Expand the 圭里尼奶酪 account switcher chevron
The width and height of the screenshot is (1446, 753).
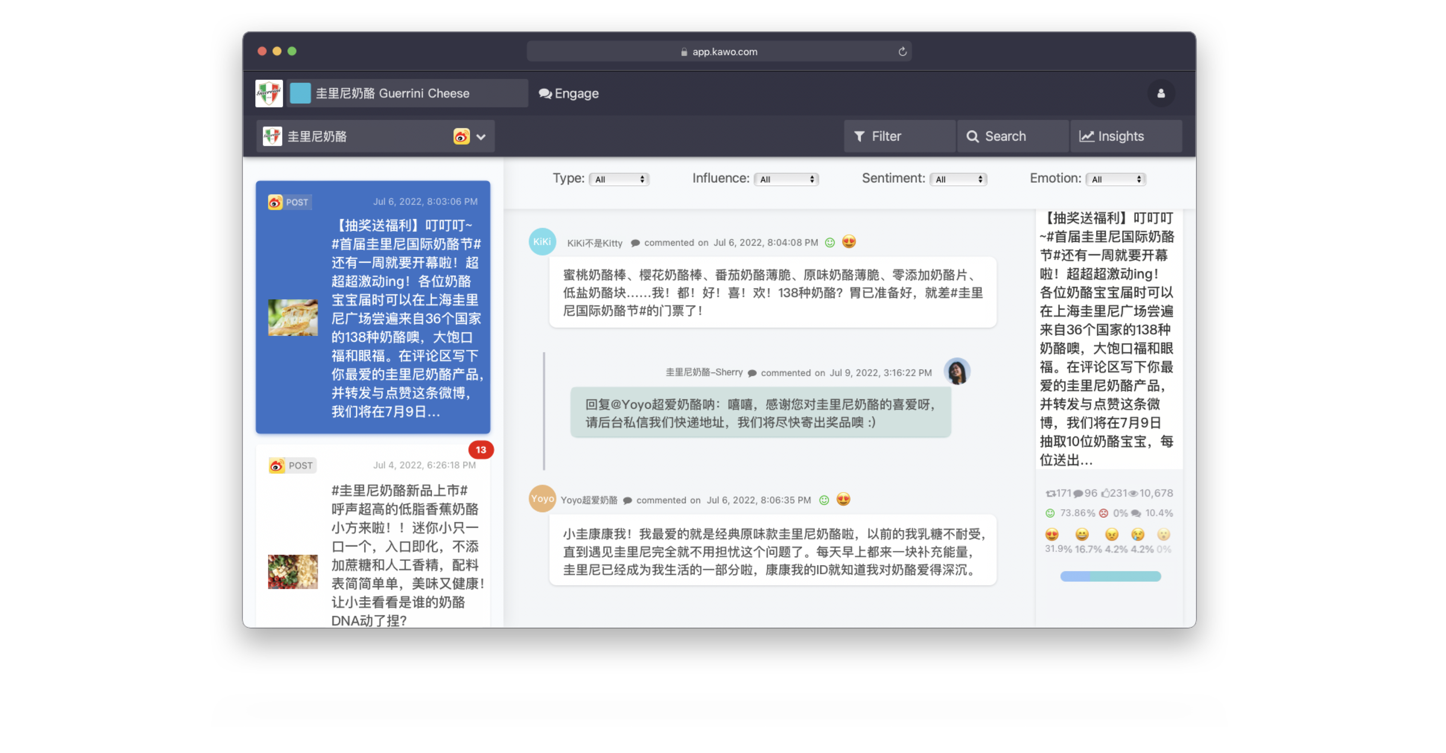pyautogui.click(x=481, y=136)
